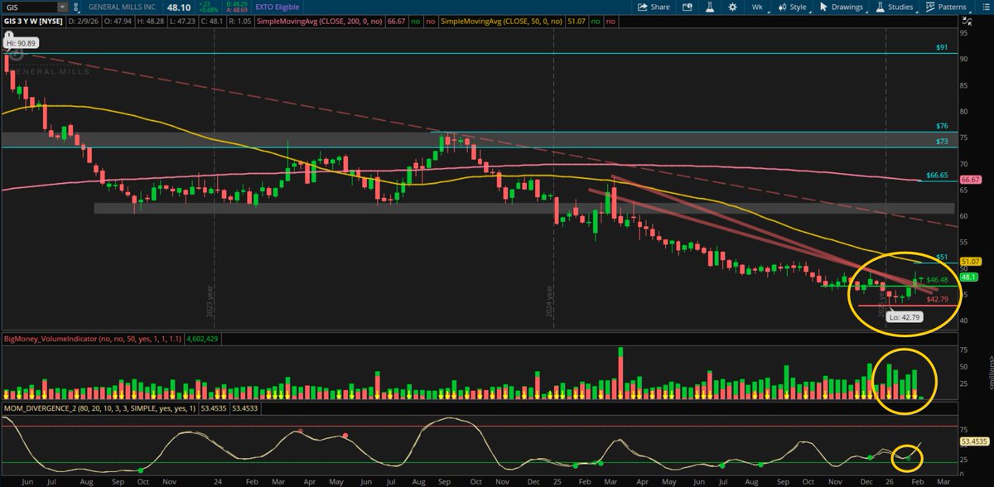The width and height of the screenshot is (994, 487).
Task: Click the $91 level label
Action: (x=942, y=47)
